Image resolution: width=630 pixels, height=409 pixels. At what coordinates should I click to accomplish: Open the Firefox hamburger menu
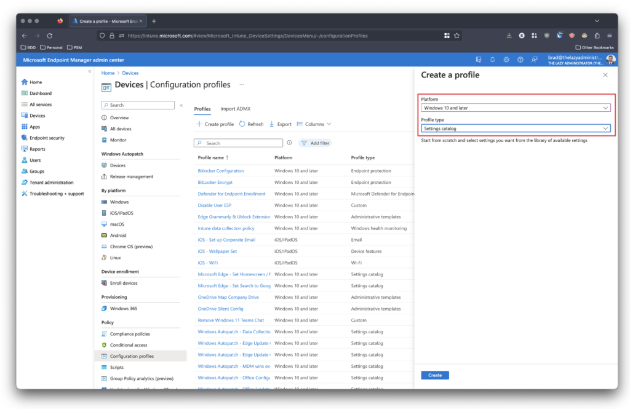tap(610, 36)
